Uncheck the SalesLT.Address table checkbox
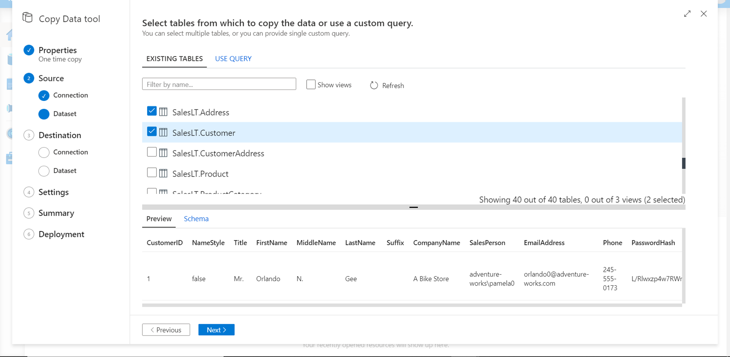 click(152, 111)
